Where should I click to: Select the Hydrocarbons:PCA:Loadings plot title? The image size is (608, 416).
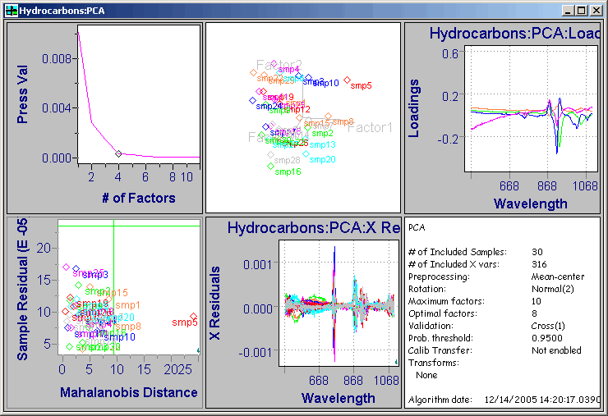pyautogui.click(x=514, y=34)
